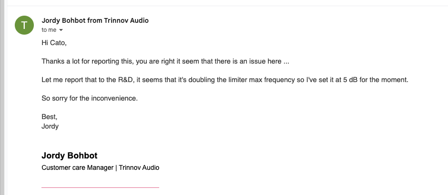This screenshot has width=448, height=195.
Task: Expand recipient details arrow next to 'to me'
Action: (x=61, y=30)
